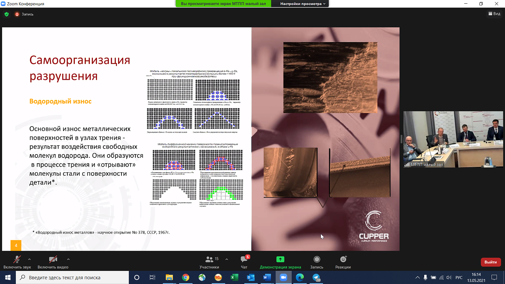Open the green globe browser taskbar icon
The height and width of the screenshot is (284, 505).
[202, 277]
